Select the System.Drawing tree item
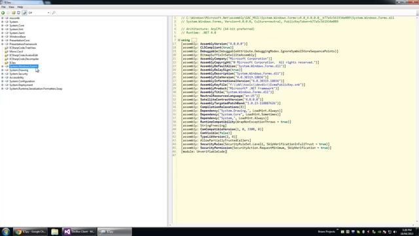 point(19,70)
